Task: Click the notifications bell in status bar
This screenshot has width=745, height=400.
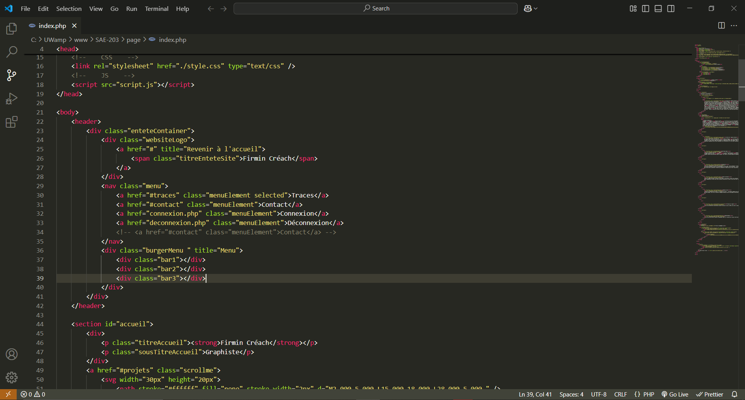Action: coord(734,394)
